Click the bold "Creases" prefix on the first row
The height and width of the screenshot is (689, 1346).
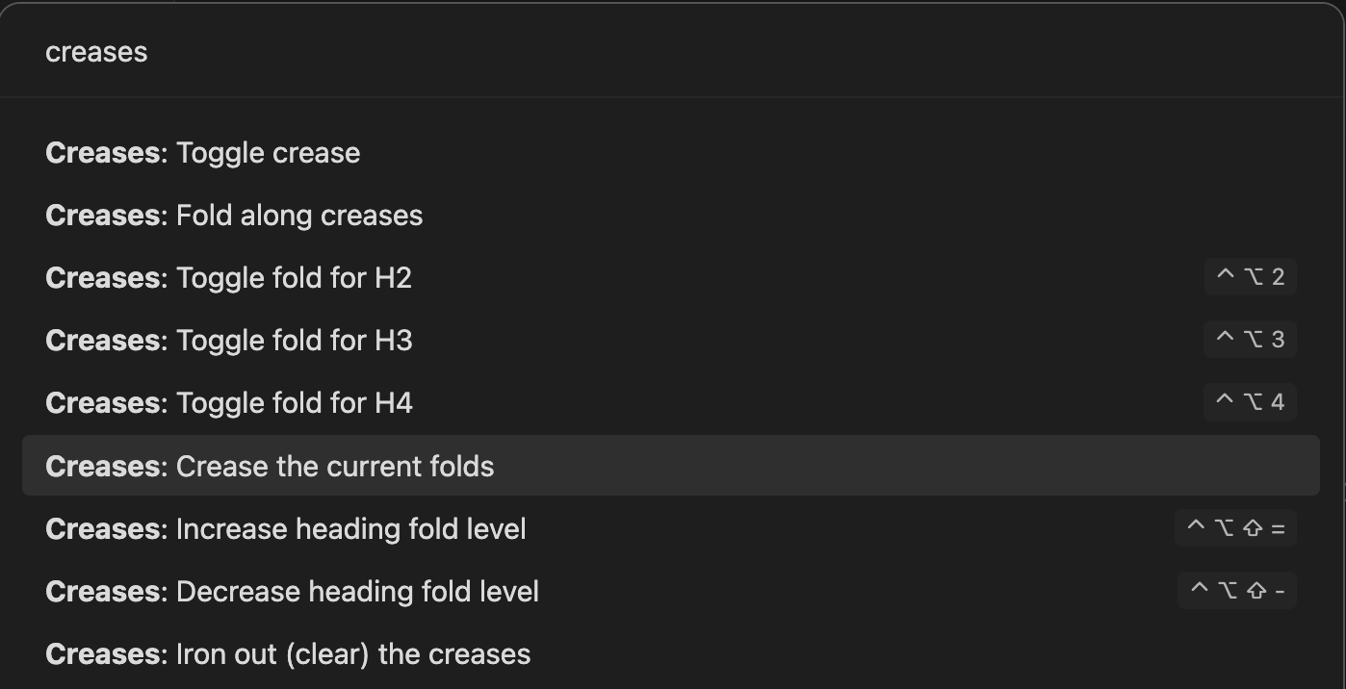tap(101, 152)
